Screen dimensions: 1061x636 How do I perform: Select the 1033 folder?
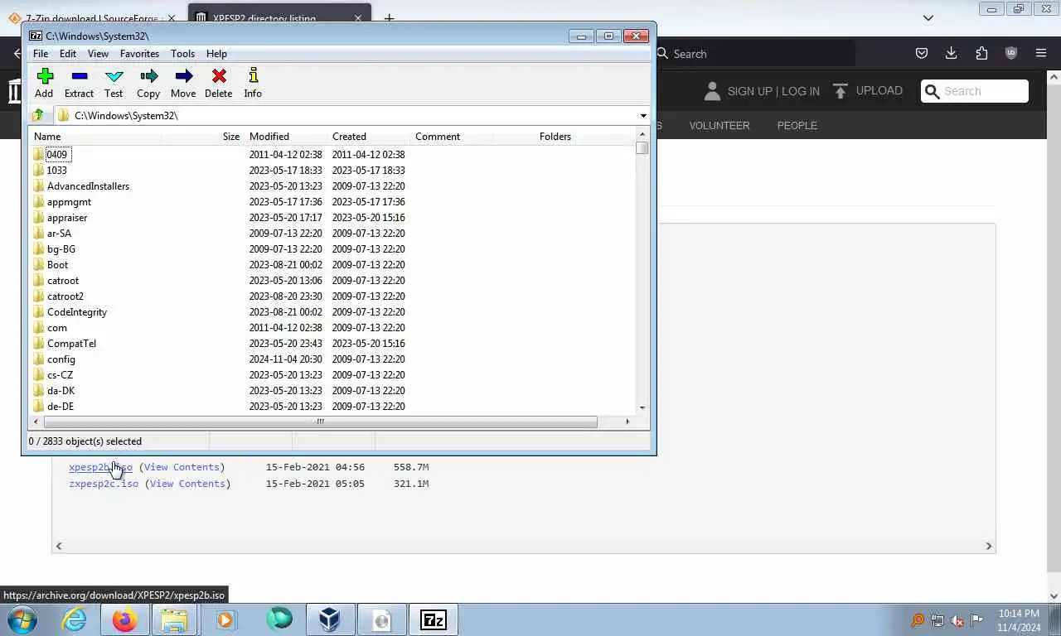(56, 171)
